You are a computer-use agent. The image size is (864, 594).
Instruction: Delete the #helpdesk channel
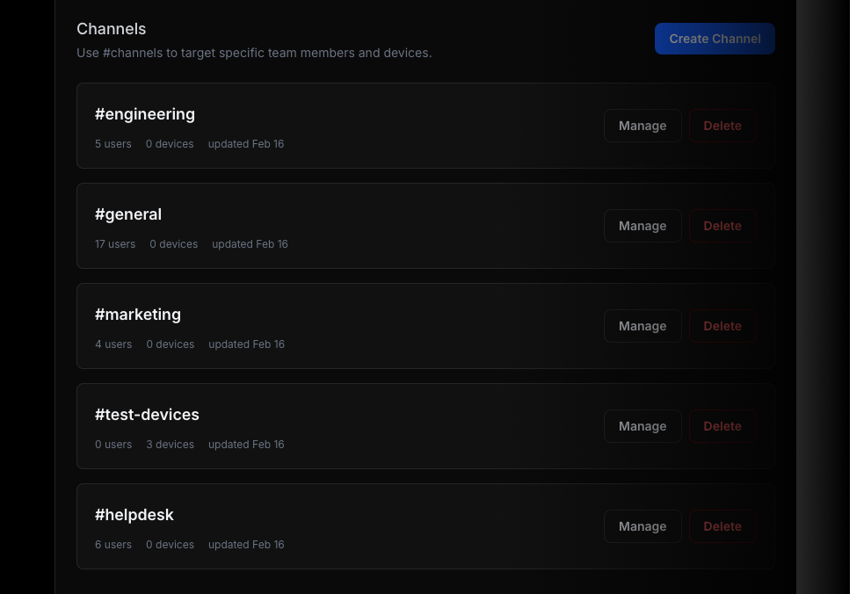[722, 525]
